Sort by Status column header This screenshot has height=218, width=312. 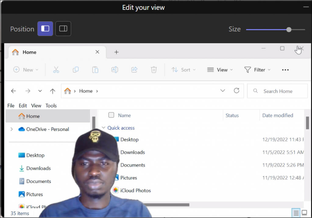[232, 115]
